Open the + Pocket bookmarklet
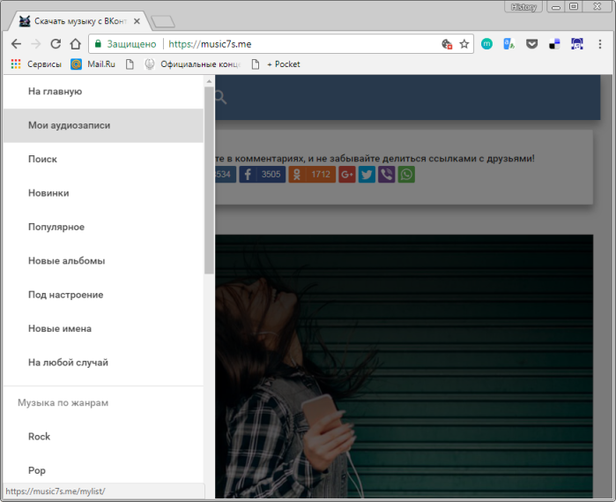 tap(276, 64)
